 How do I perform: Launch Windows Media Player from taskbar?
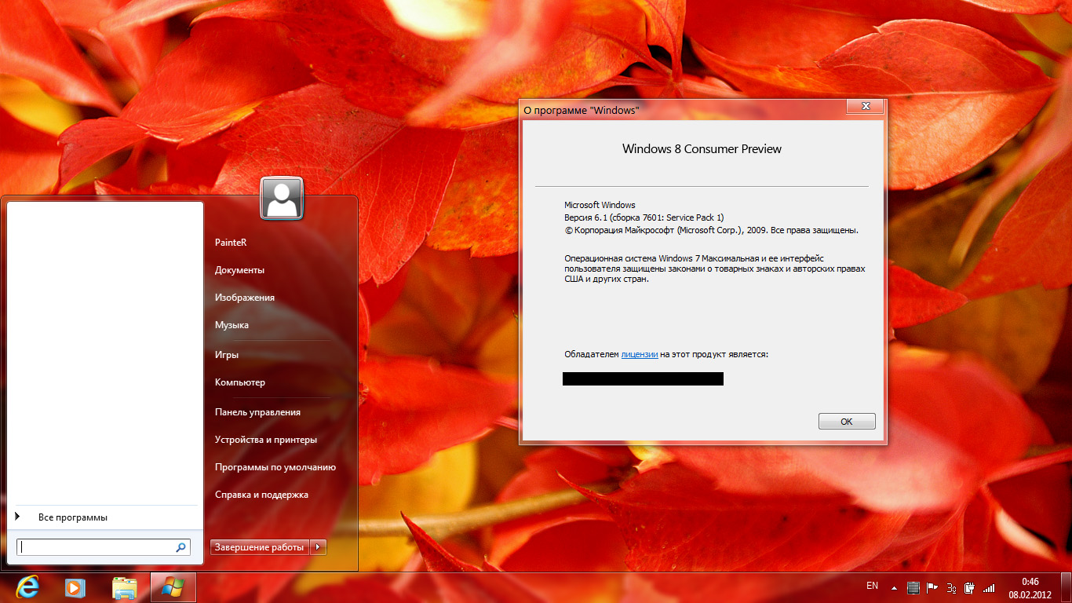[x=75, y=587]
